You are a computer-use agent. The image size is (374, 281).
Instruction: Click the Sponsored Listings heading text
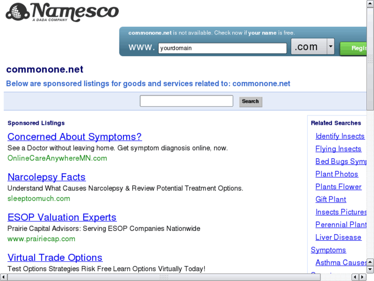(36, 123)
